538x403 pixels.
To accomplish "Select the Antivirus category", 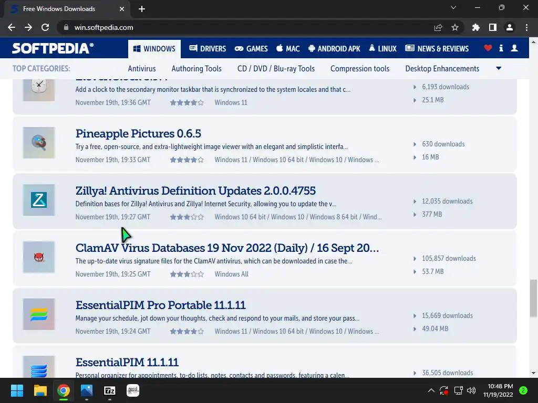I will (142, 69).
